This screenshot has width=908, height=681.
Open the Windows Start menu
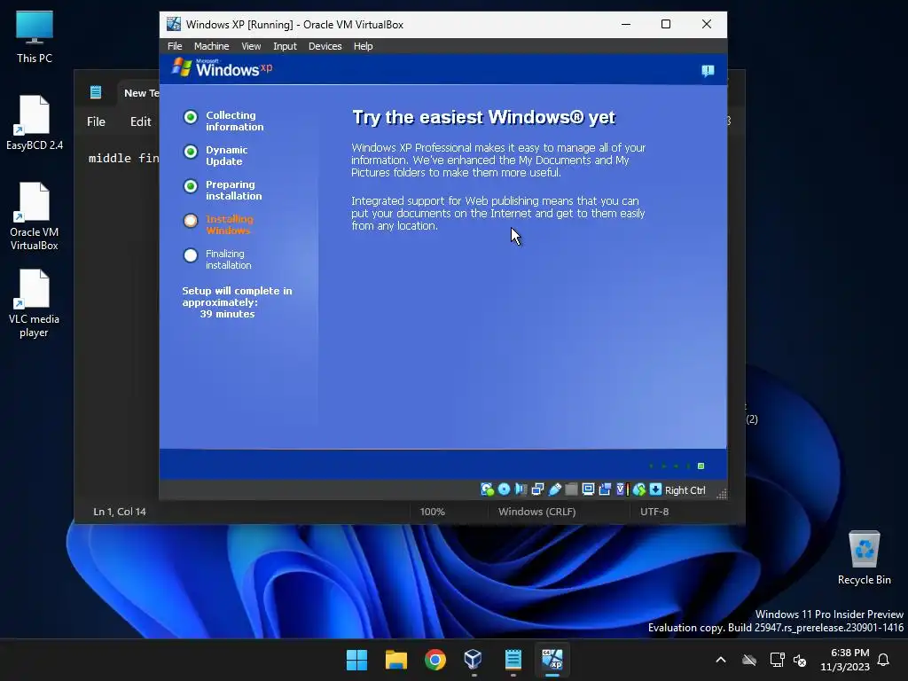coord(356,660)
